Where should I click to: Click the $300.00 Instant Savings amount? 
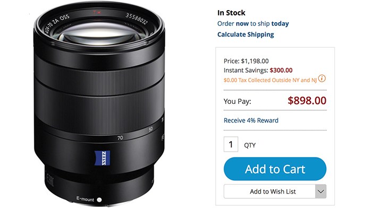(x=281, y=71)
